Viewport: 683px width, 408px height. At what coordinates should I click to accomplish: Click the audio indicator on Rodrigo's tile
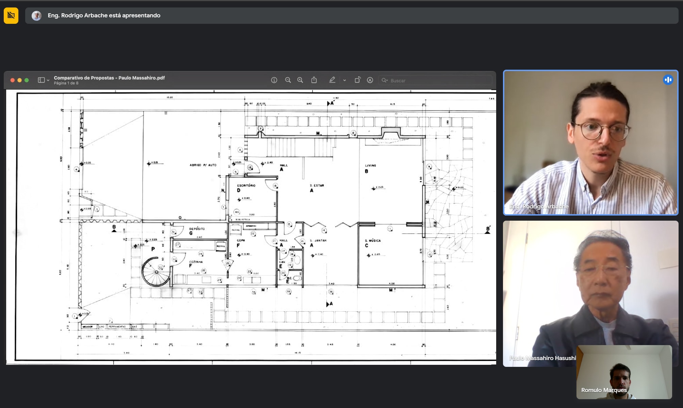pyautogui.click(x=668, y=80)
